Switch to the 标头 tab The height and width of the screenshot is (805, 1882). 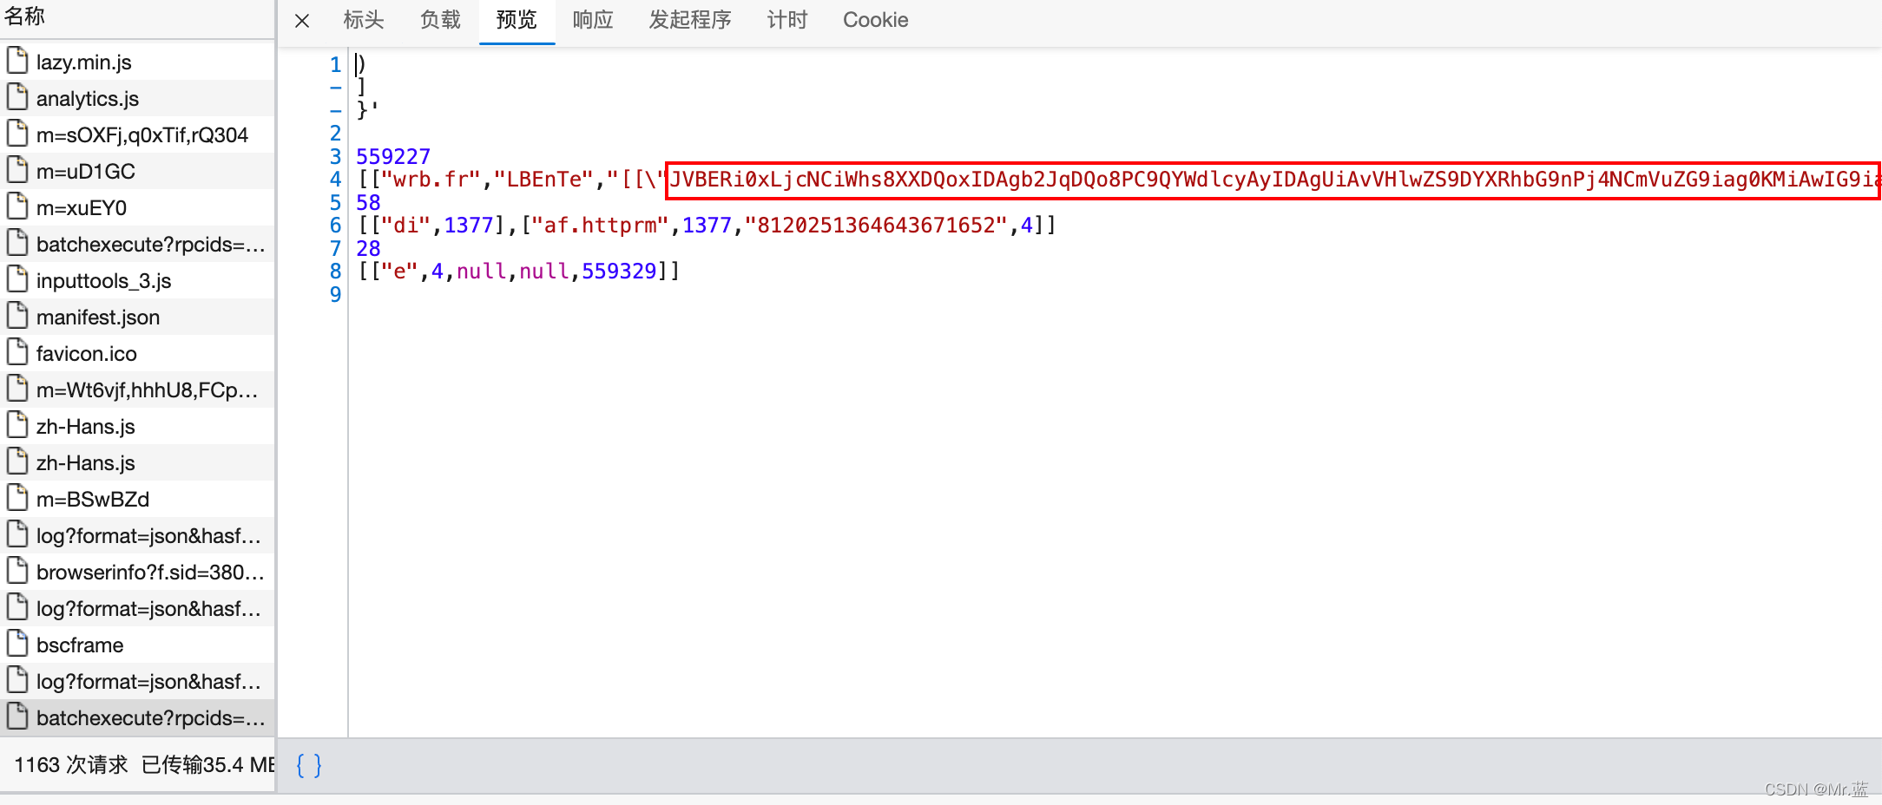click(364, 20)
